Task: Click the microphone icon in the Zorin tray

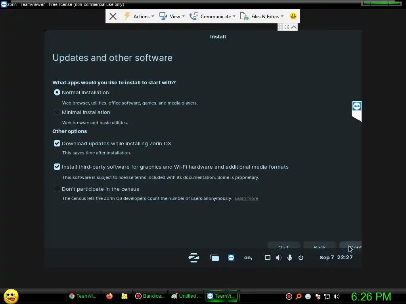Action: [290, 258]
